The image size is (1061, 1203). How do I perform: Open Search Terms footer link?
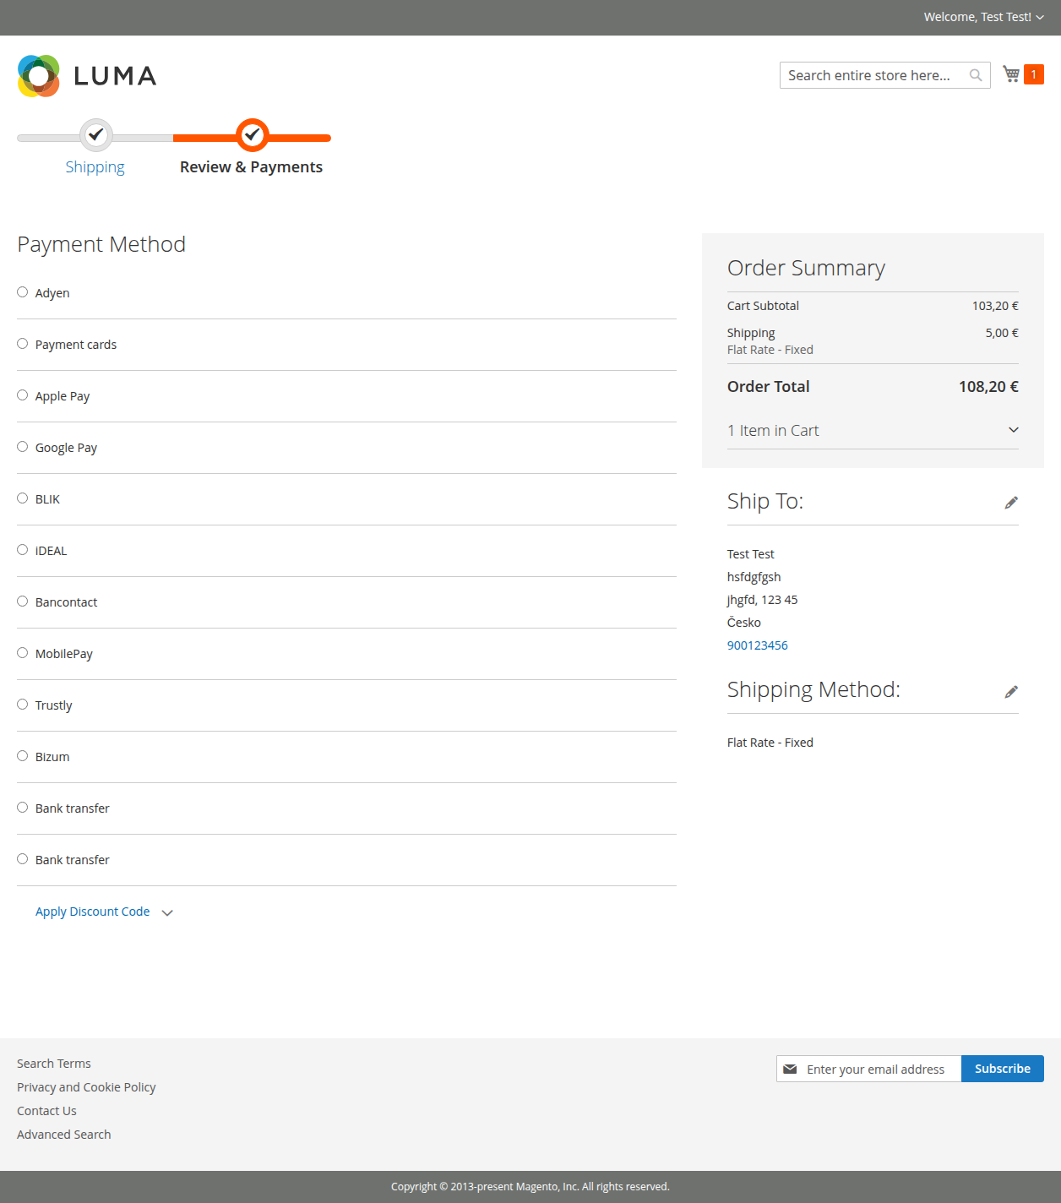54,1064
